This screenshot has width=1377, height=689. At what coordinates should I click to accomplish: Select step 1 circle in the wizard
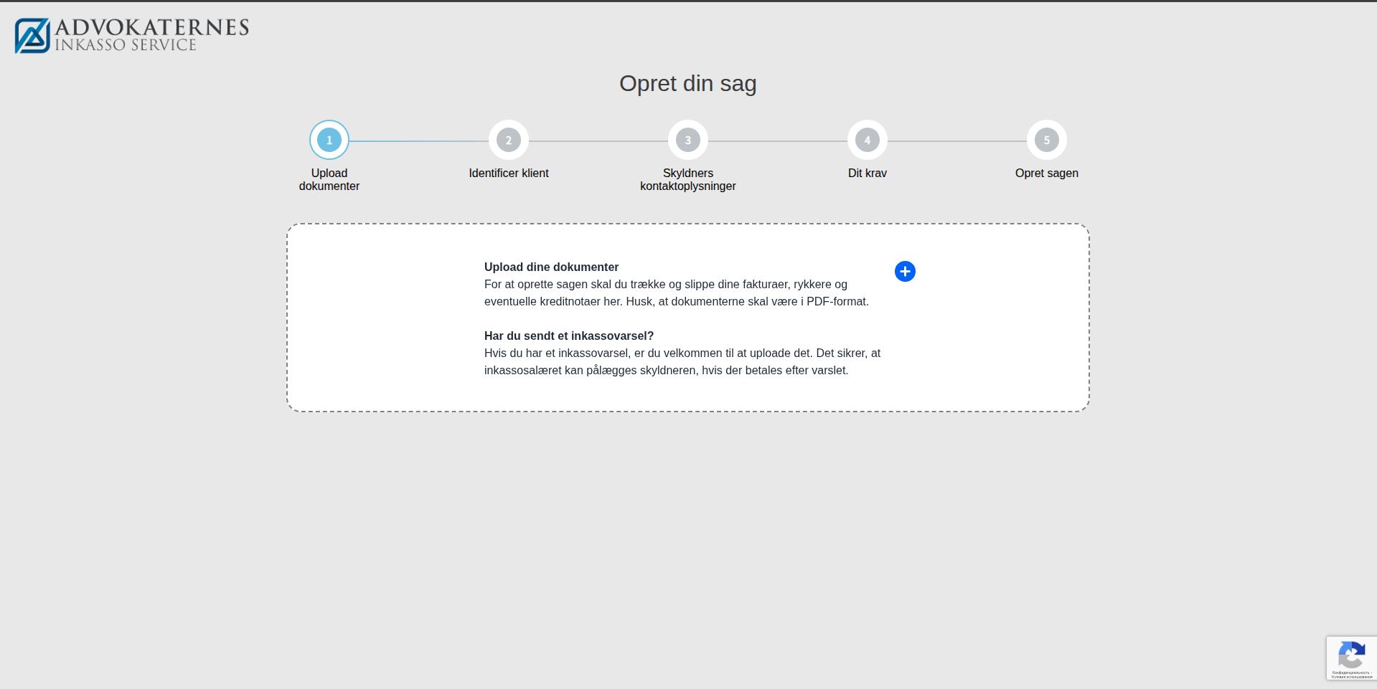coord(329,140)
